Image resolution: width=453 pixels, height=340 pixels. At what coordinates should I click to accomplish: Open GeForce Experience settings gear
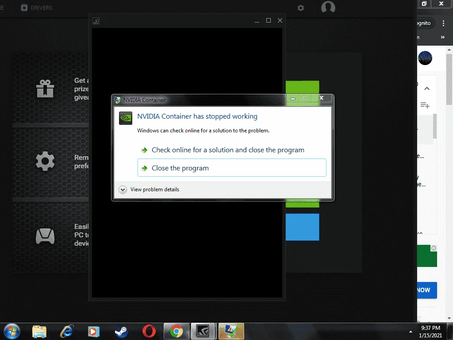pos(301,8)
